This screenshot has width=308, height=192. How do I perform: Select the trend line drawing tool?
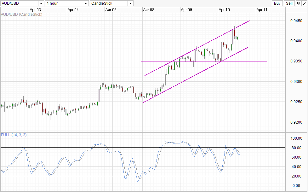click(x=305, y=3)
